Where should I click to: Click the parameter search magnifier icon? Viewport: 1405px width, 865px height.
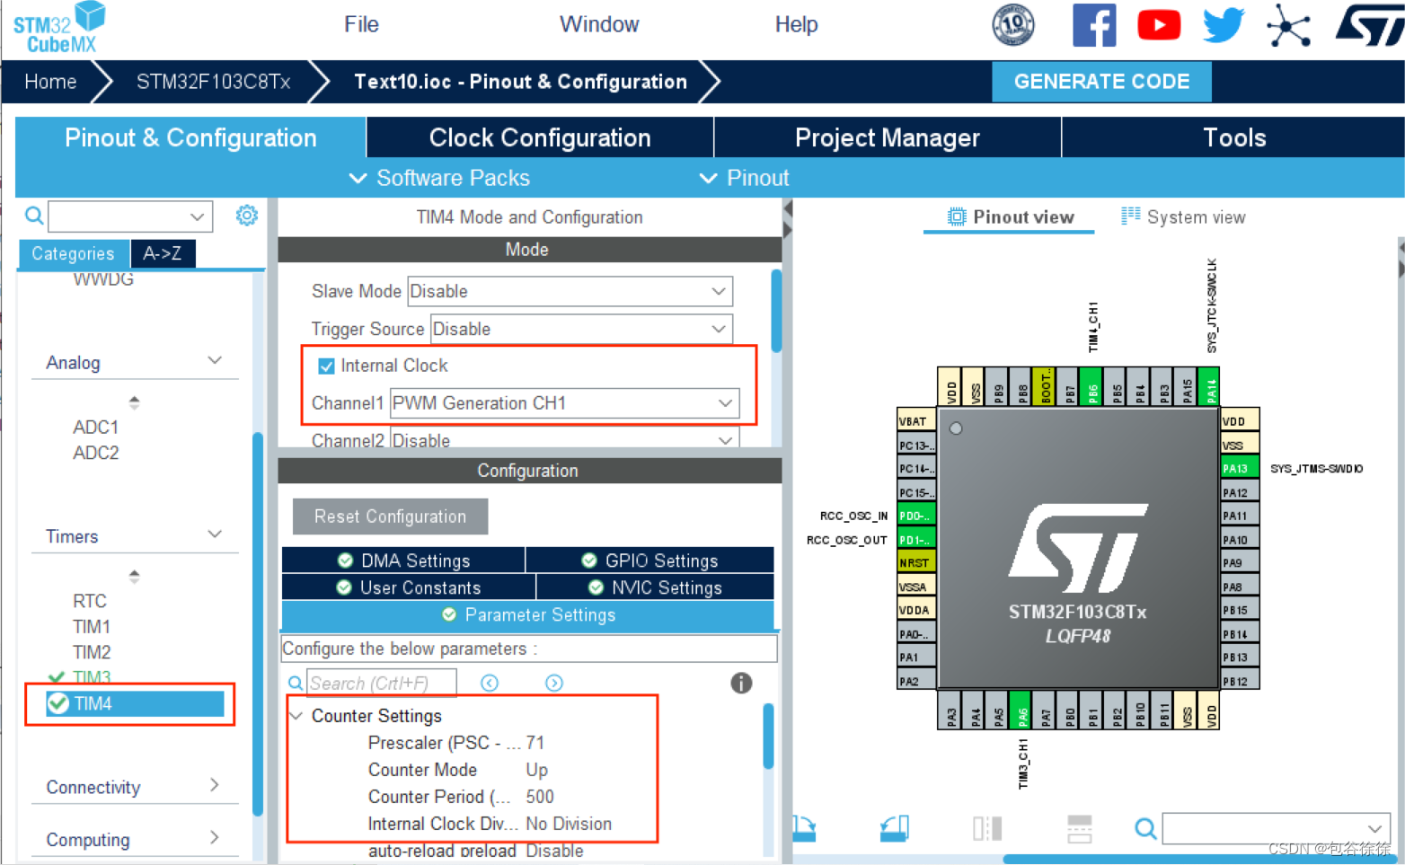coord(296,684)
